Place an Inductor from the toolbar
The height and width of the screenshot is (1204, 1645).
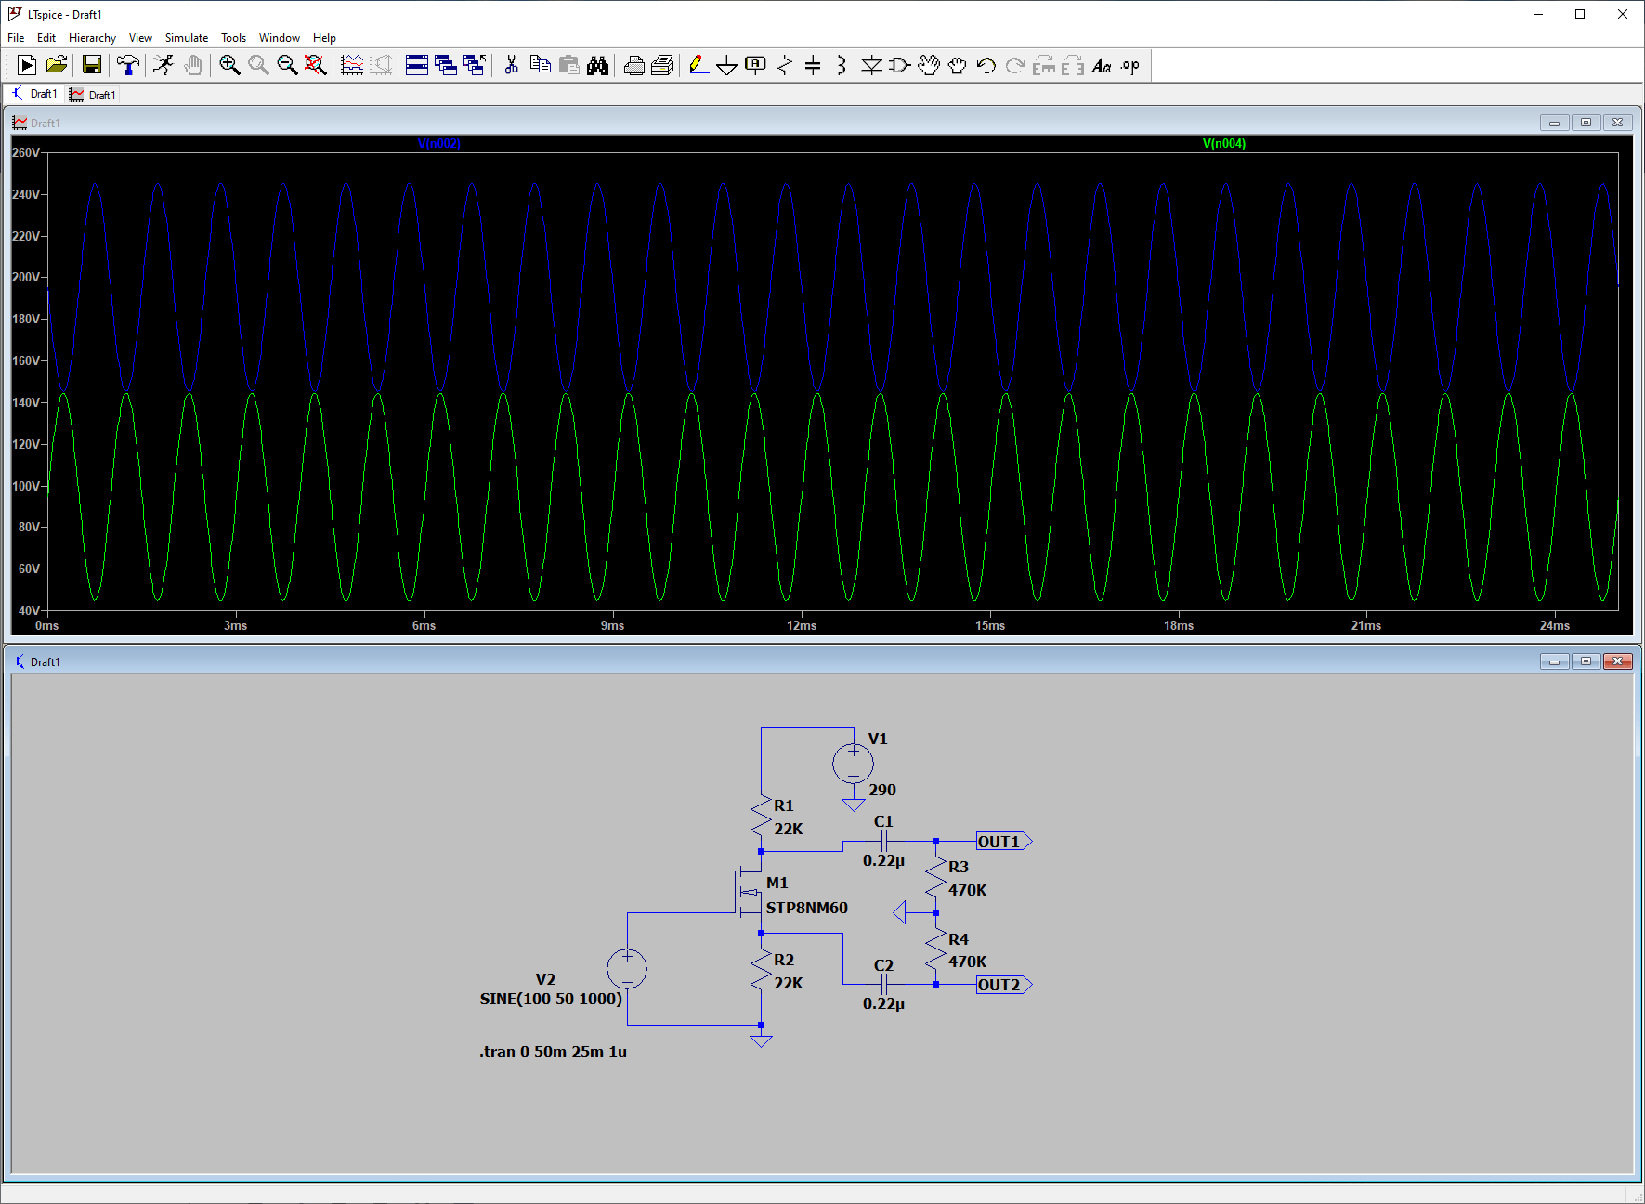point(842,65)
